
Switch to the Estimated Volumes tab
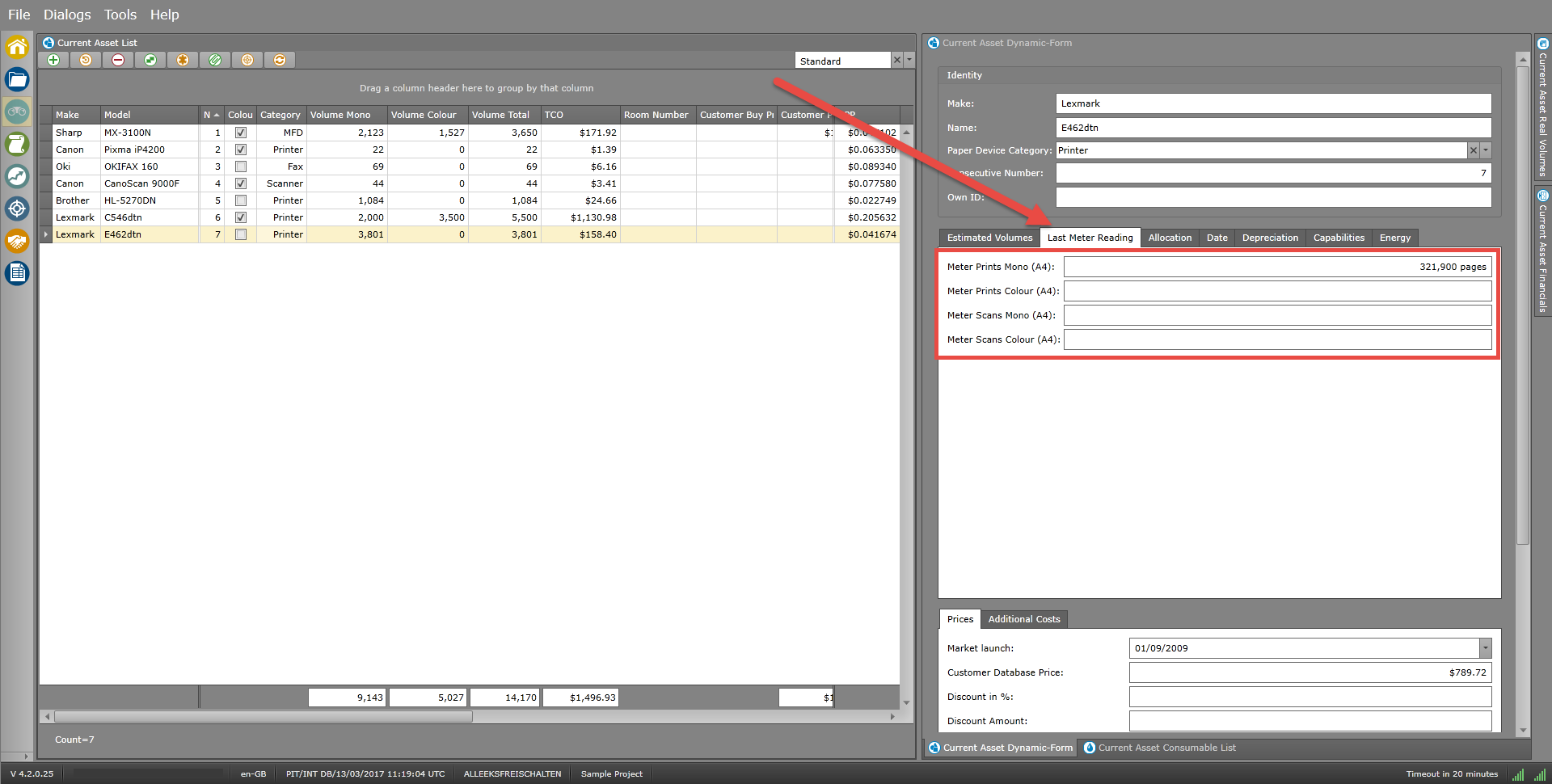click(989, 238)
